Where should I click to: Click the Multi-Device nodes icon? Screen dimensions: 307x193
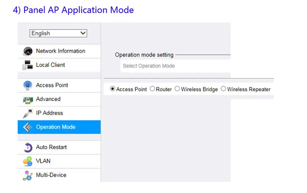tap(28, 175)
